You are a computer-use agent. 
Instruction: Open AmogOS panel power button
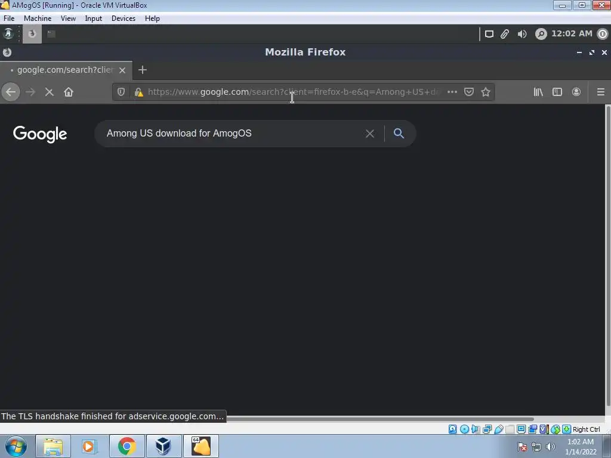[x=603, y=34]
